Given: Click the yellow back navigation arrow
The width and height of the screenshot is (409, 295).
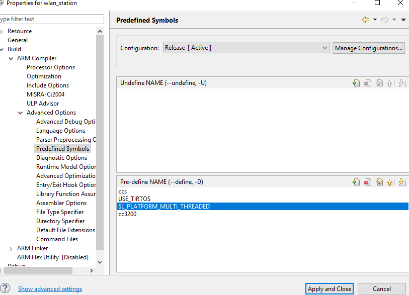Looking at the screenshot, I should click(x=366, y=20).
